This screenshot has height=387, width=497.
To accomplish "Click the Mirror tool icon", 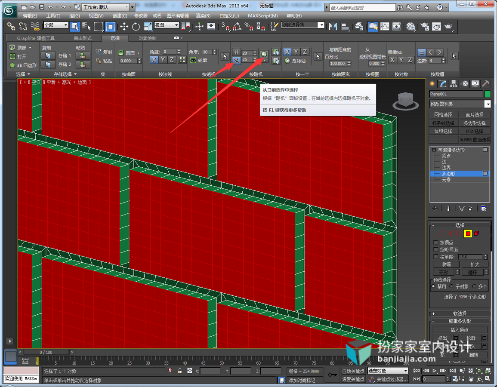I will pos(333,27).
